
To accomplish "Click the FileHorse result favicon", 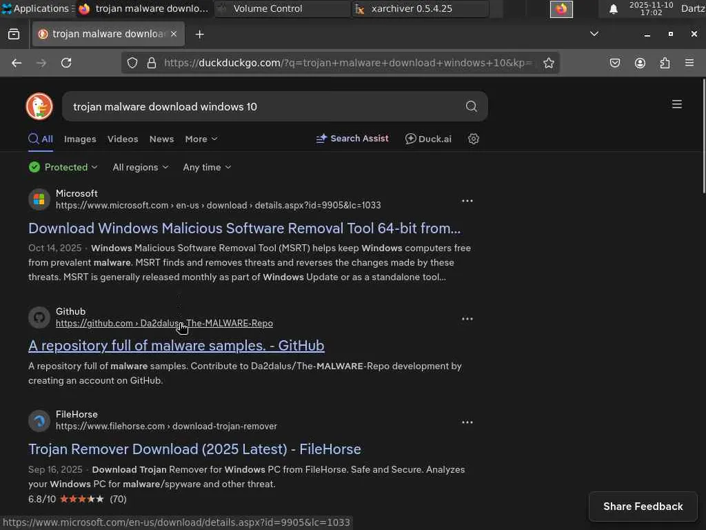I will pos(39,421).
